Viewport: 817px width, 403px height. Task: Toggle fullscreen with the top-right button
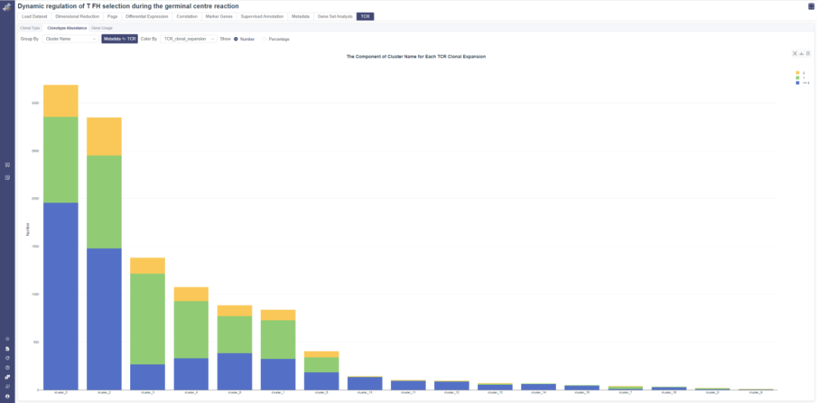point(811,6)
